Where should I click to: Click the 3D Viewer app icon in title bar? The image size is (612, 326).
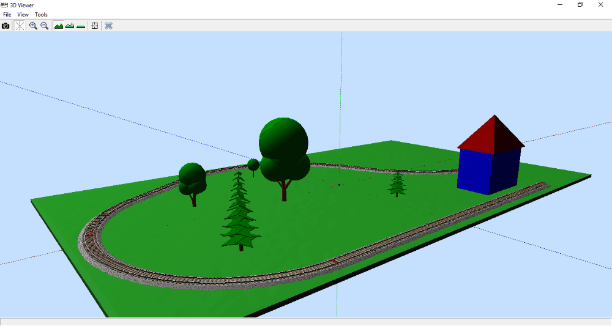pyautogui.click(x=4, y=5)
